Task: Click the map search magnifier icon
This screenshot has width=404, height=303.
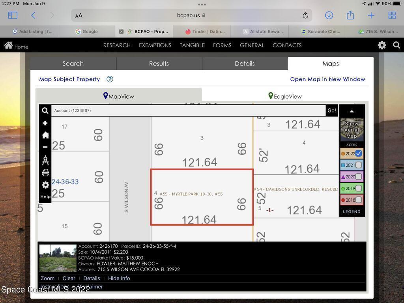Action: pos(45,111)
